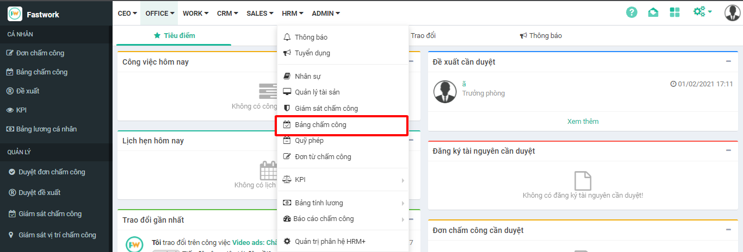Screen dimensions: 743x252
Task: Open the mail inbox icon
Action: (x=653, y=12)
